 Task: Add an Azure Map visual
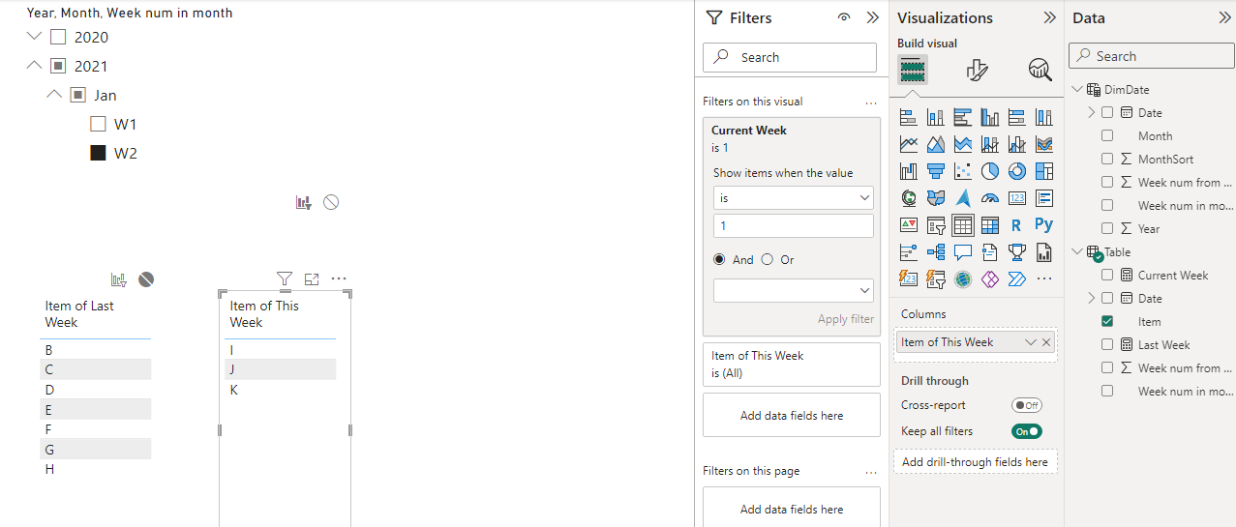(x=962, y=198)
